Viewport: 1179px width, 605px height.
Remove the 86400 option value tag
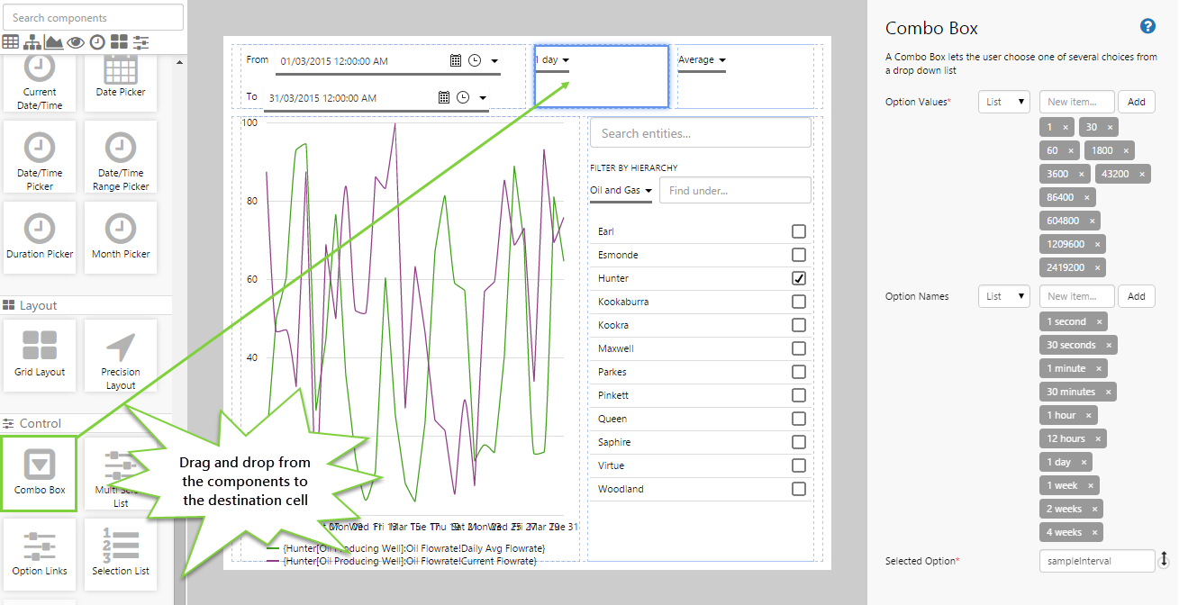tap(1086, 197)
